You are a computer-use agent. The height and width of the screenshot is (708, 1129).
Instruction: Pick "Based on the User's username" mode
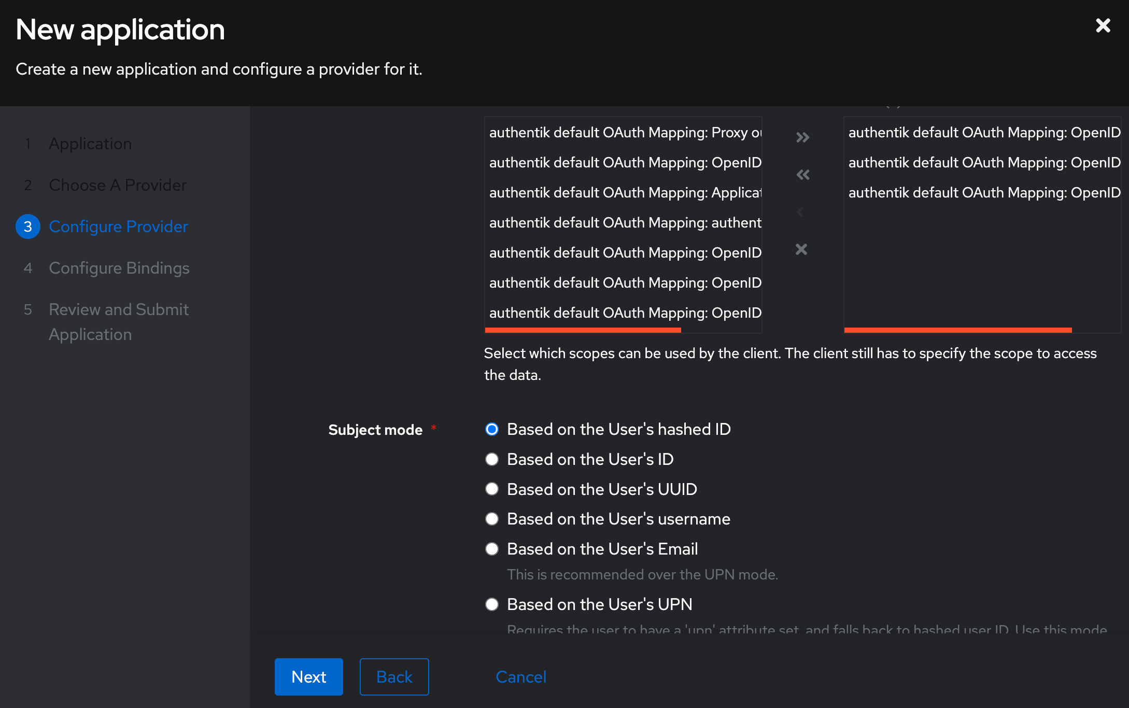[x=491, y=519]
